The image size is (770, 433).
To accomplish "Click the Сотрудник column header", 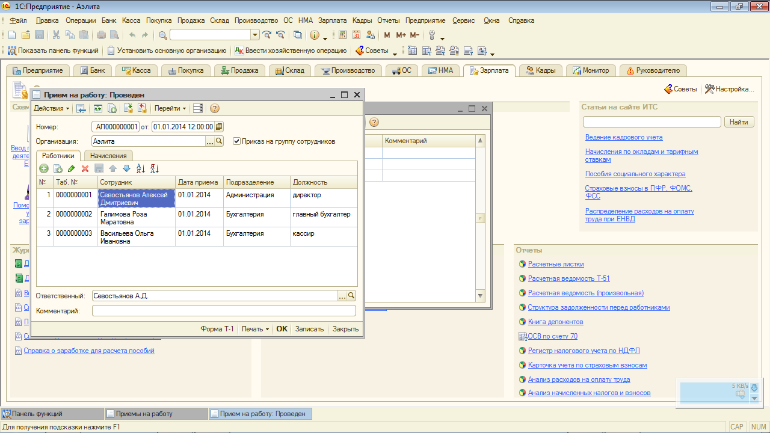I will pos(137,182).
